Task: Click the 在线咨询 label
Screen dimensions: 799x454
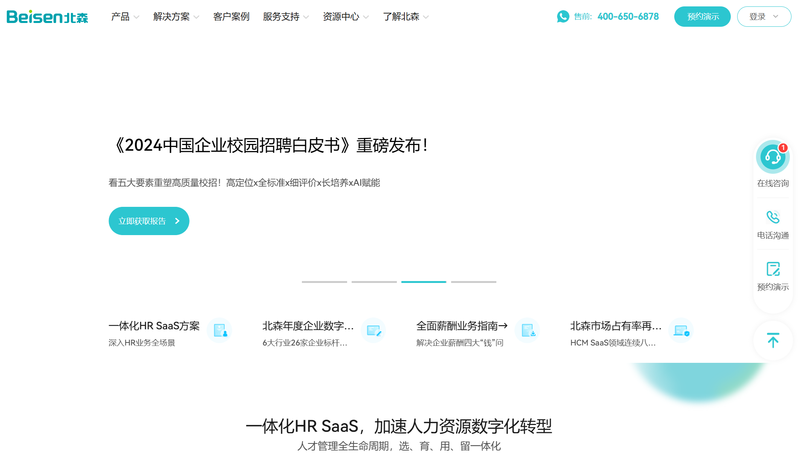Action: pyautogui.click(x=773, y=183)
